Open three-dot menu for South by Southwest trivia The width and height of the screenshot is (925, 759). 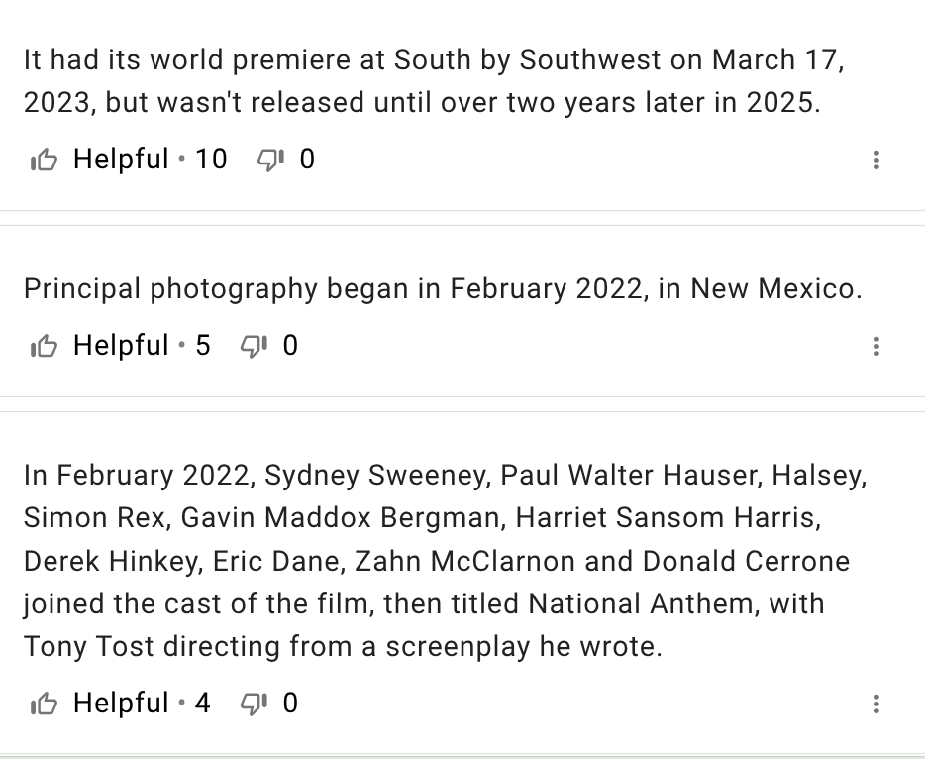[876, 160]
